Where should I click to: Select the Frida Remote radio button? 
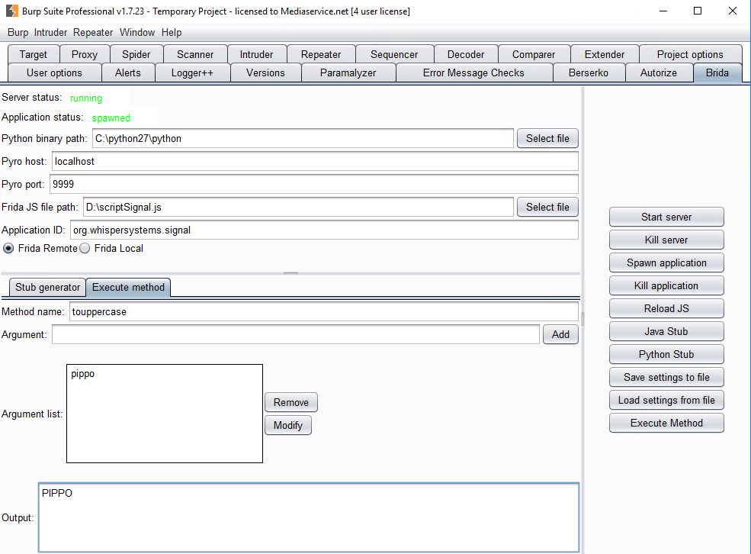click(8, 248)
